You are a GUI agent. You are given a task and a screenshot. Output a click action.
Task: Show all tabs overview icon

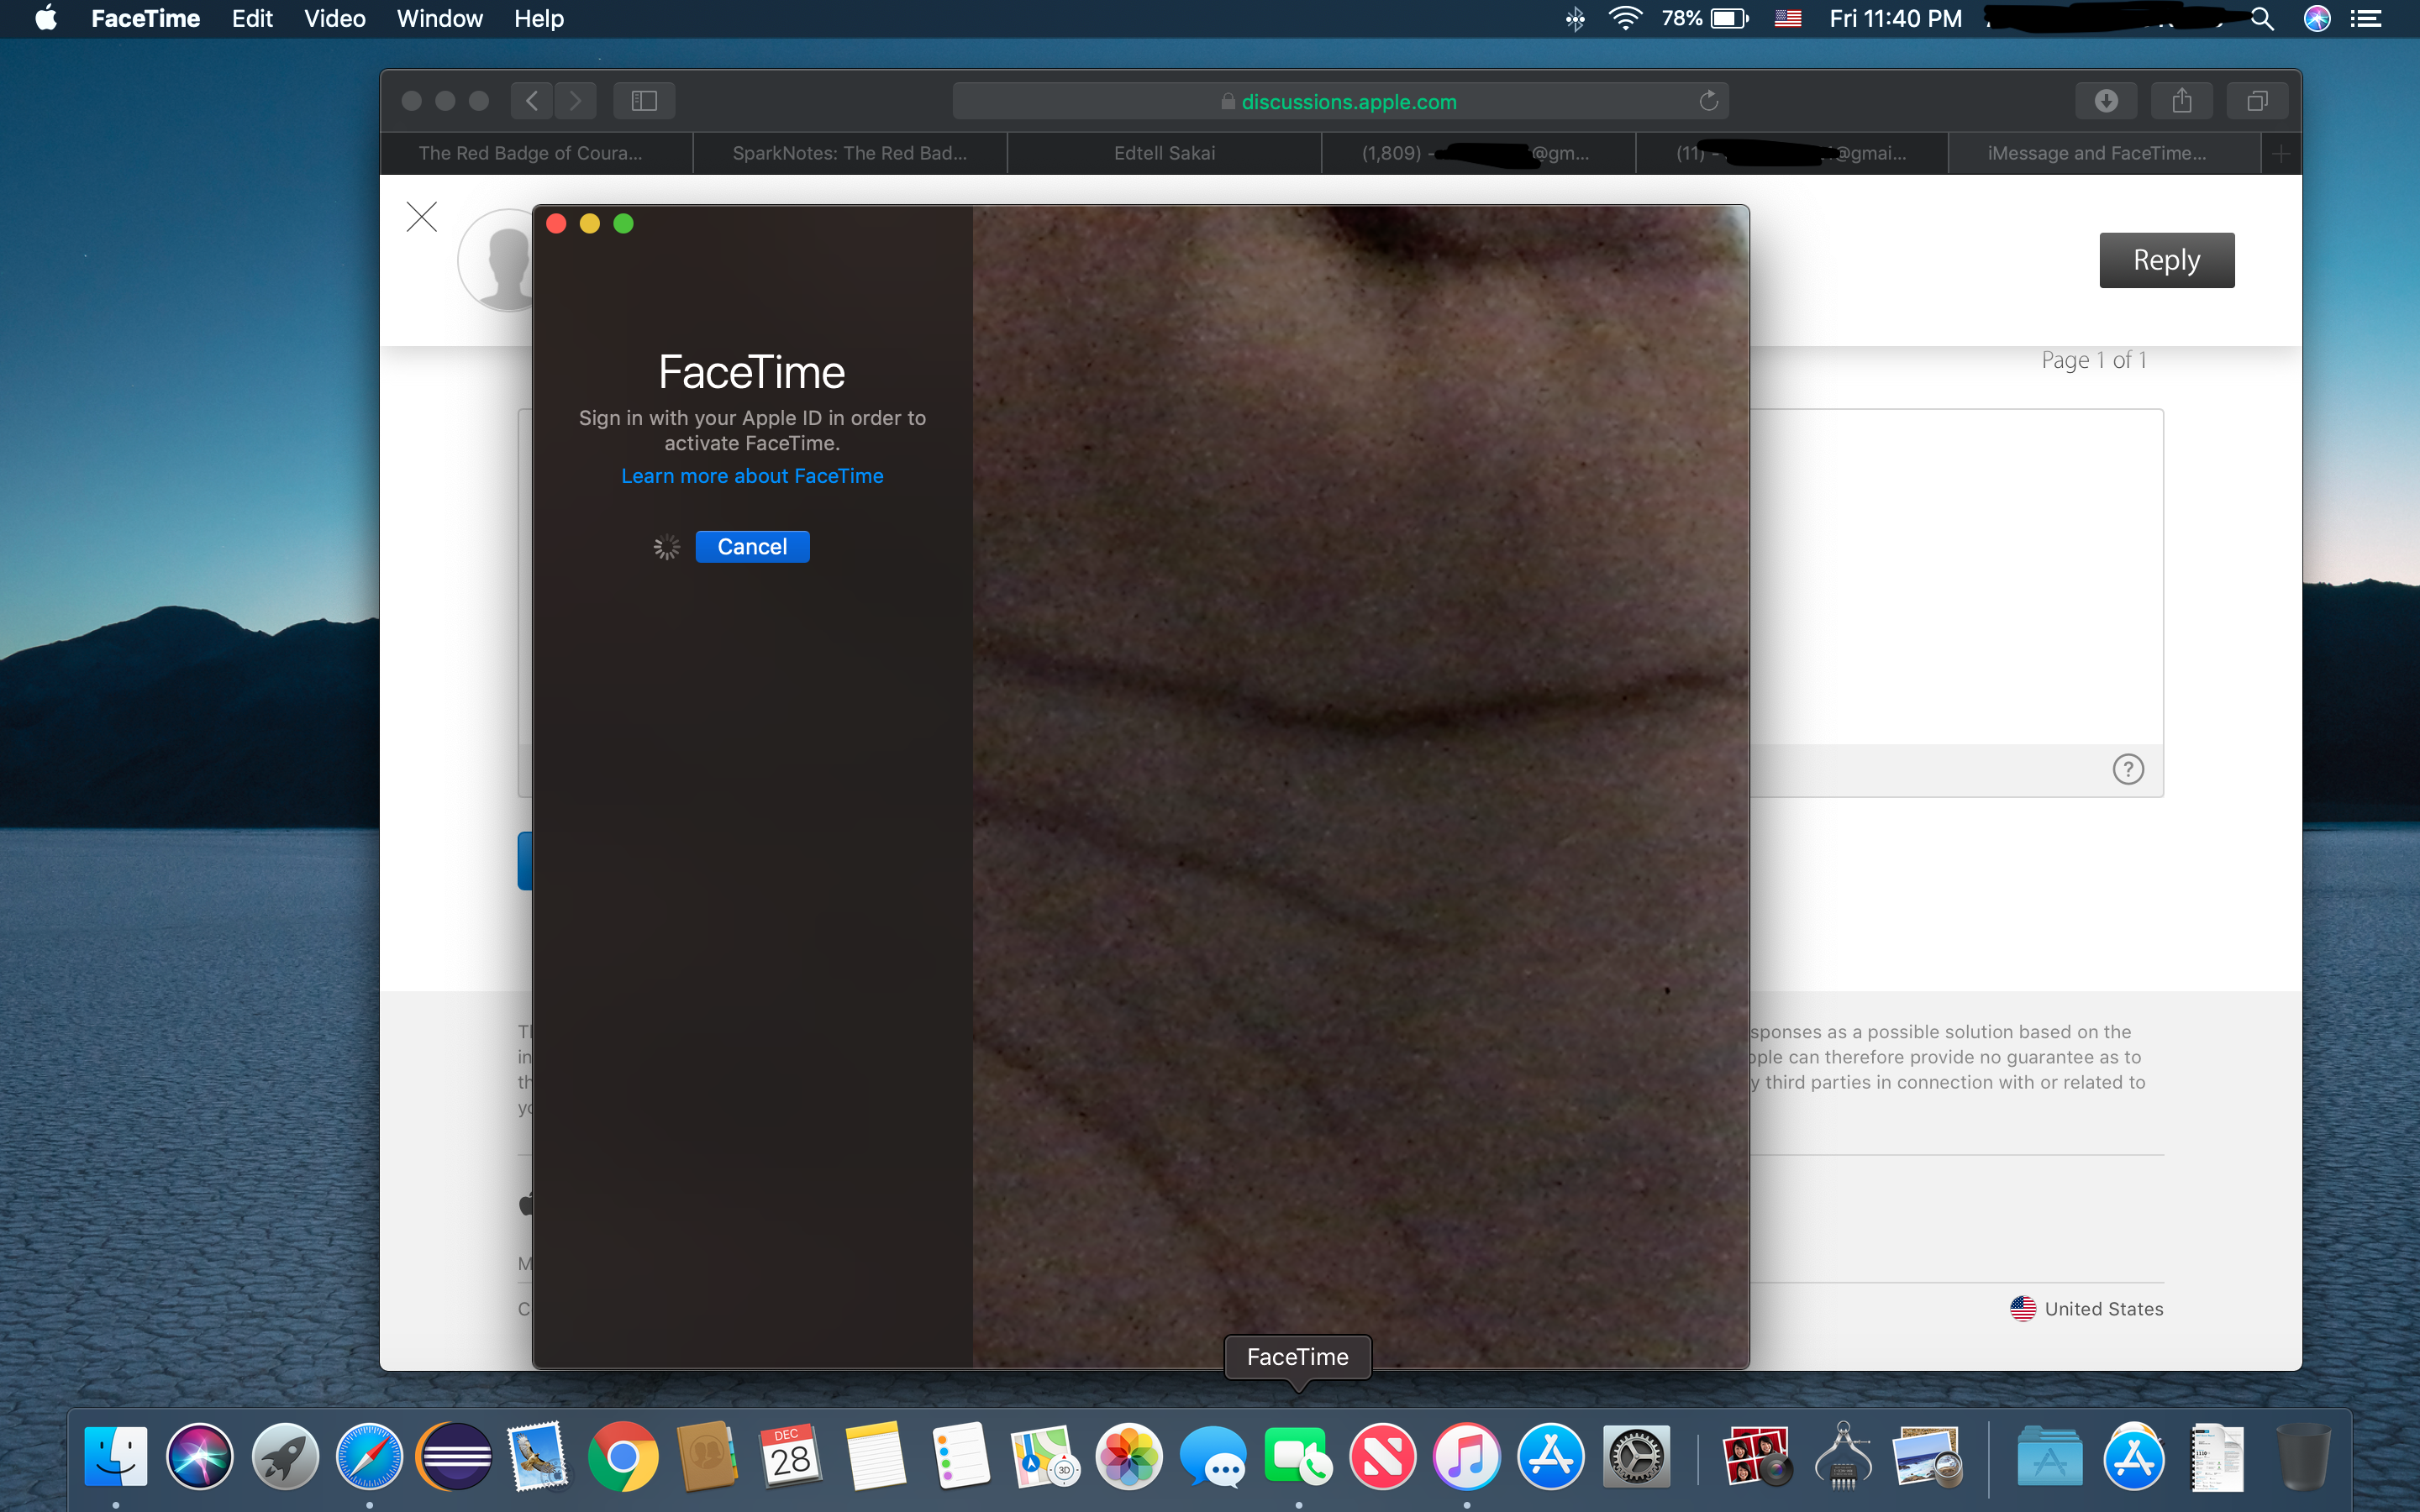[x=2257, y=101]
